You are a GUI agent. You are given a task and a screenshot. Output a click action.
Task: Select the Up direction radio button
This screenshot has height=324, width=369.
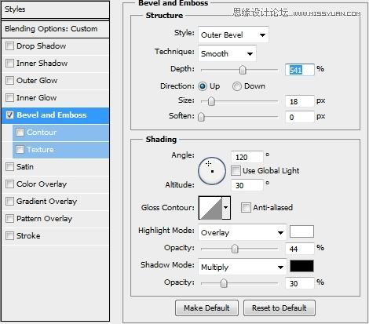(x=203, y=86)
